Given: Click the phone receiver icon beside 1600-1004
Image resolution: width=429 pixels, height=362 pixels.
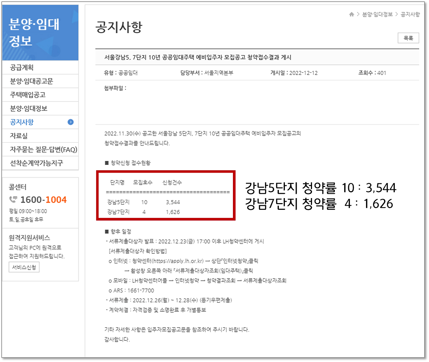Looking at the screenshot, I should click(13, 200).
